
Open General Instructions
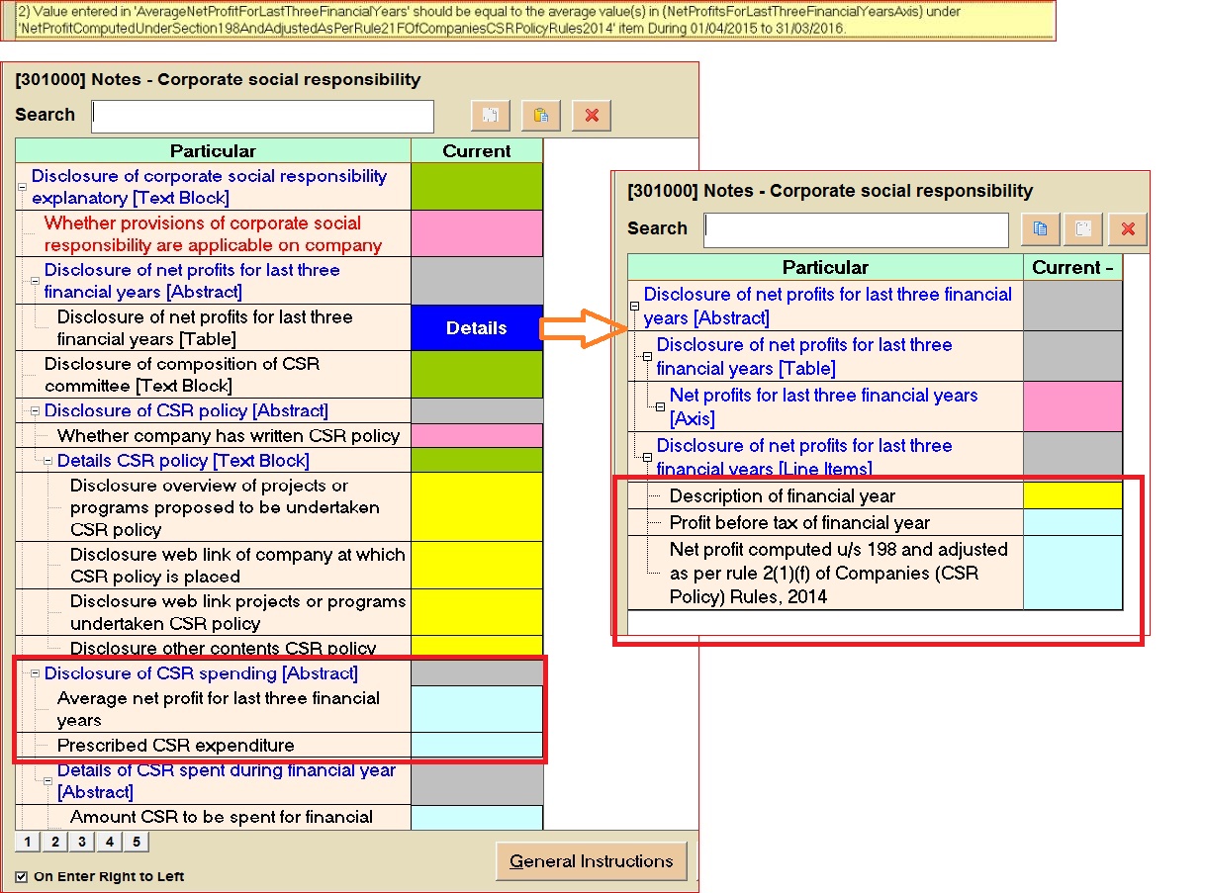(591, 861)
